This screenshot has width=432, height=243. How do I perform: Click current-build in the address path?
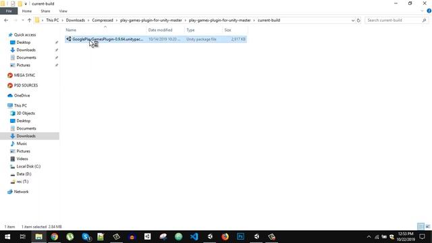269,20
